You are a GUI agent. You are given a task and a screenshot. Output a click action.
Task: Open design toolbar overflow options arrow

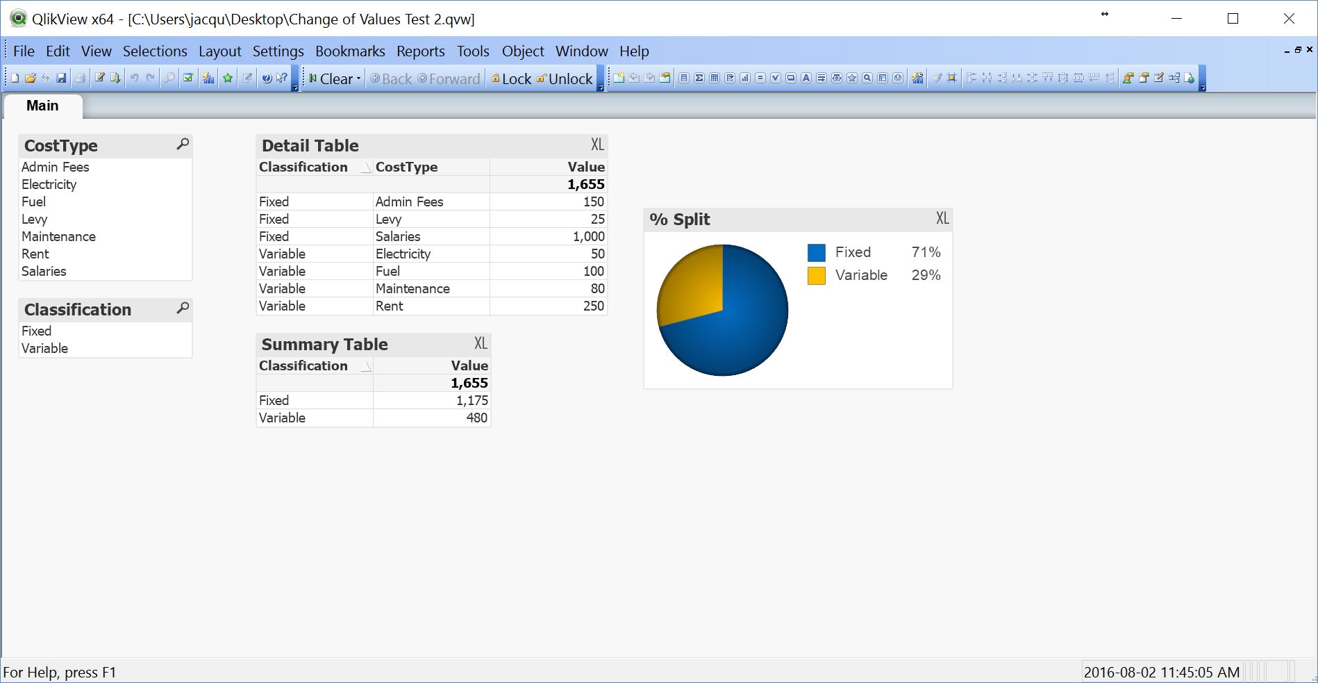click(x=1203, y=88)
